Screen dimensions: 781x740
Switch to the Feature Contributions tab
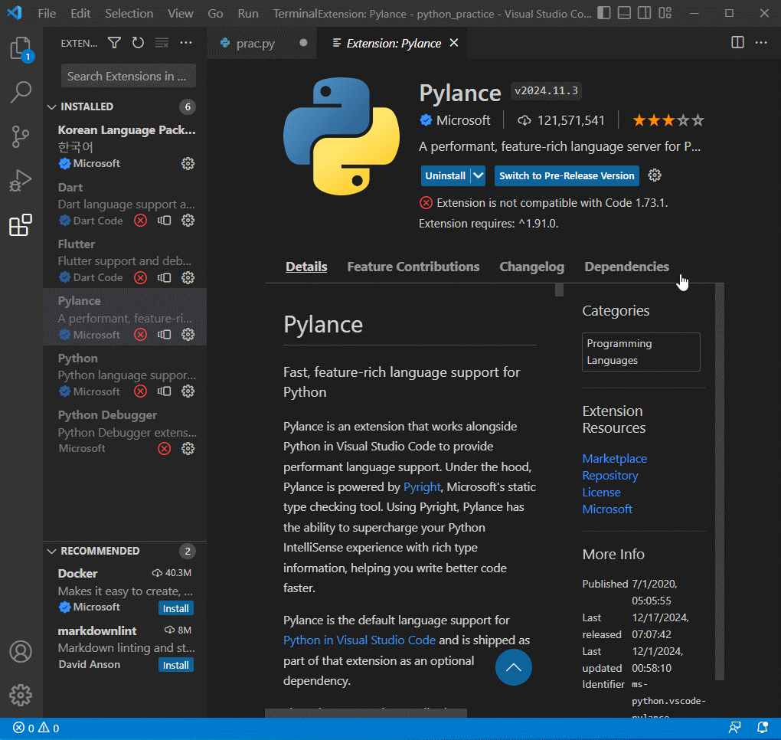pos(413,267)
